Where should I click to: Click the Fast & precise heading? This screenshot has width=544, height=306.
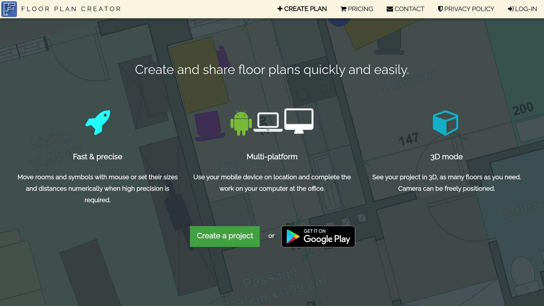pyautogui.click(x=97, y=157)
